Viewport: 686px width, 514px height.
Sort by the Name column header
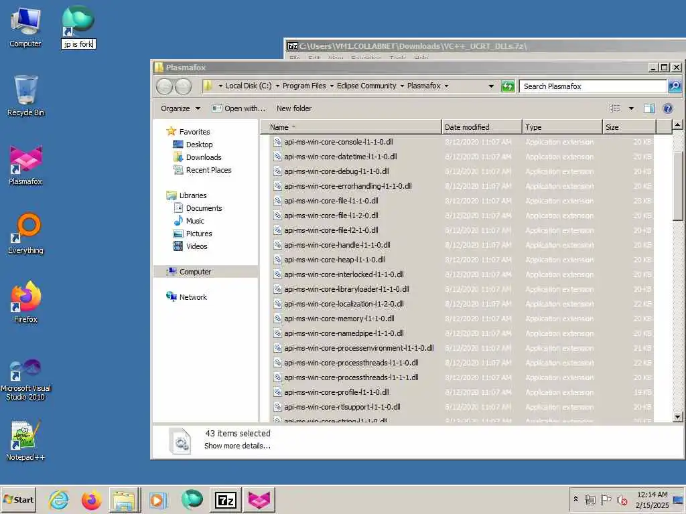coord(351,127)
